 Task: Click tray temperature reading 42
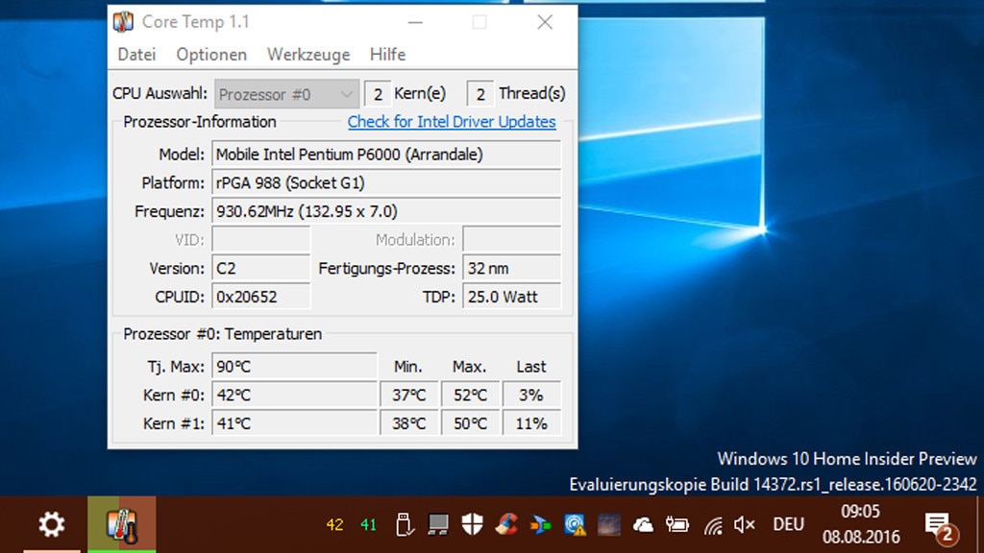(335, 525)
